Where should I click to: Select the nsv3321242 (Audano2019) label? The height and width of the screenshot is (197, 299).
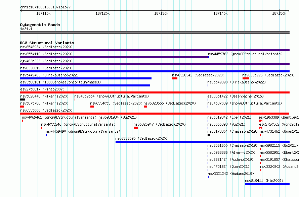231,174
